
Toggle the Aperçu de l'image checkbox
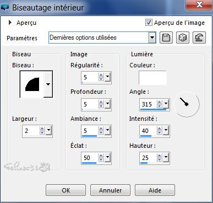coord(149,23)
